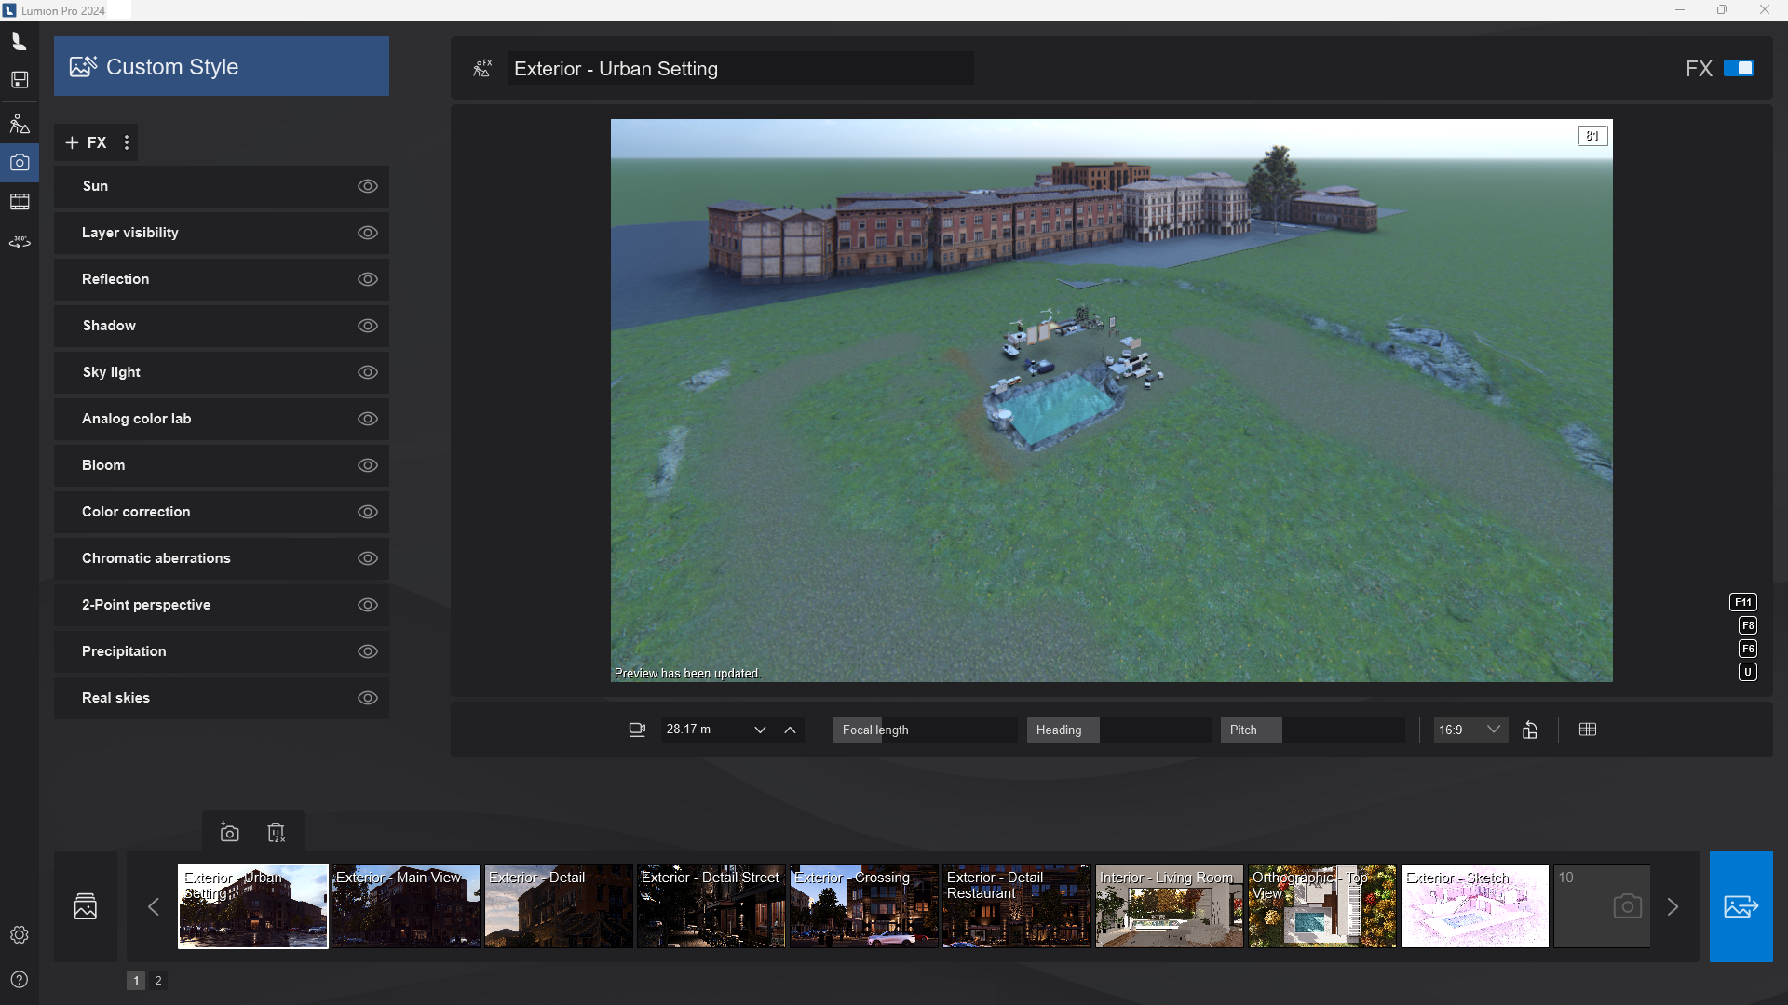Open Photo mode from left sidebar
The width and height of the screenshot is (1788, 1005).
pyautogui.click(x=20, y=163)
